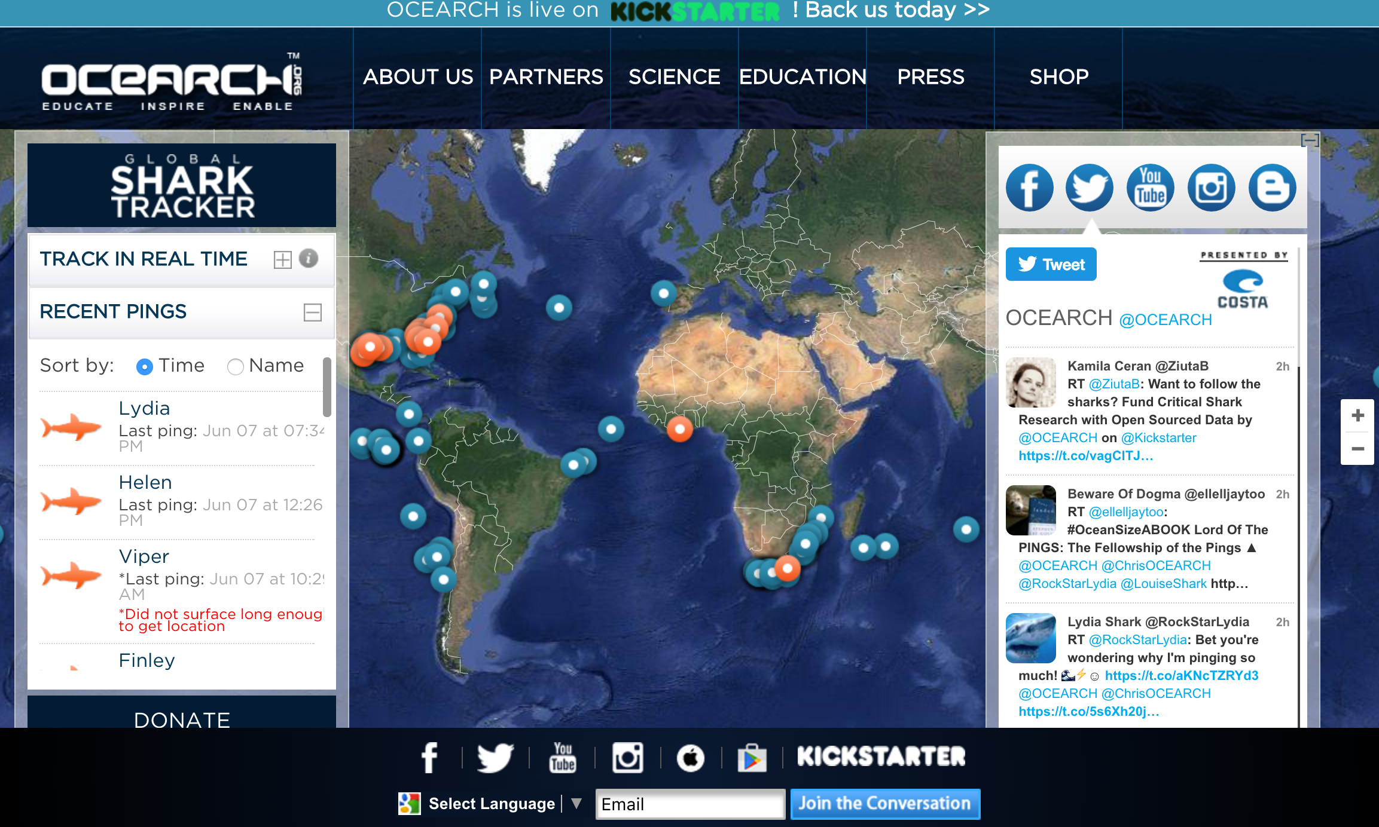Screen dimensions: 1379x827
Task: Select shark name Lydia in recent pings
Action: pyautogui.click(x=144, y=408)
